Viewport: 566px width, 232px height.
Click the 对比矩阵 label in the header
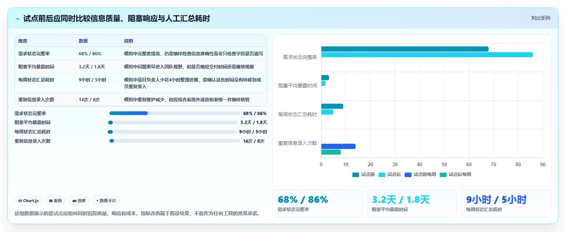tap(541, 18)
